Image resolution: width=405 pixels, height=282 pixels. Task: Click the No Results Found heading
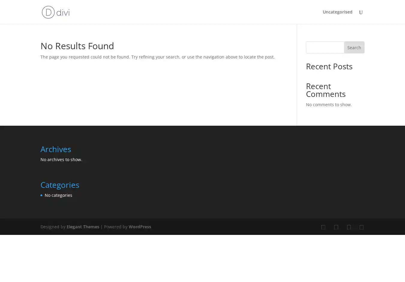pos(77,46)
